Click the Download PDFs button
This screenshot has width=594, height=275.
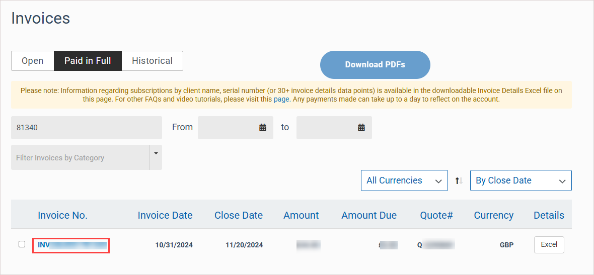[375, 65]
